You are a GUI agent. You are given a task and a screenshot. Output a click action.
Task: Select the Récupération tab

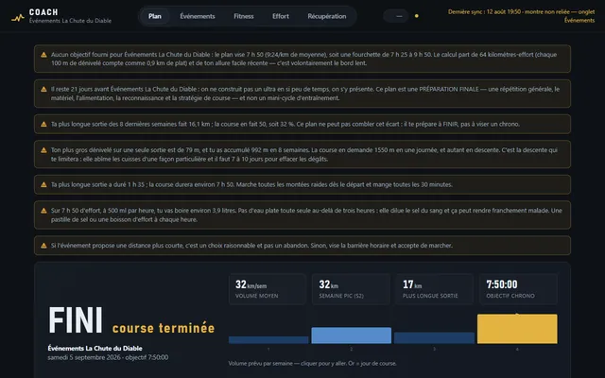327,16
